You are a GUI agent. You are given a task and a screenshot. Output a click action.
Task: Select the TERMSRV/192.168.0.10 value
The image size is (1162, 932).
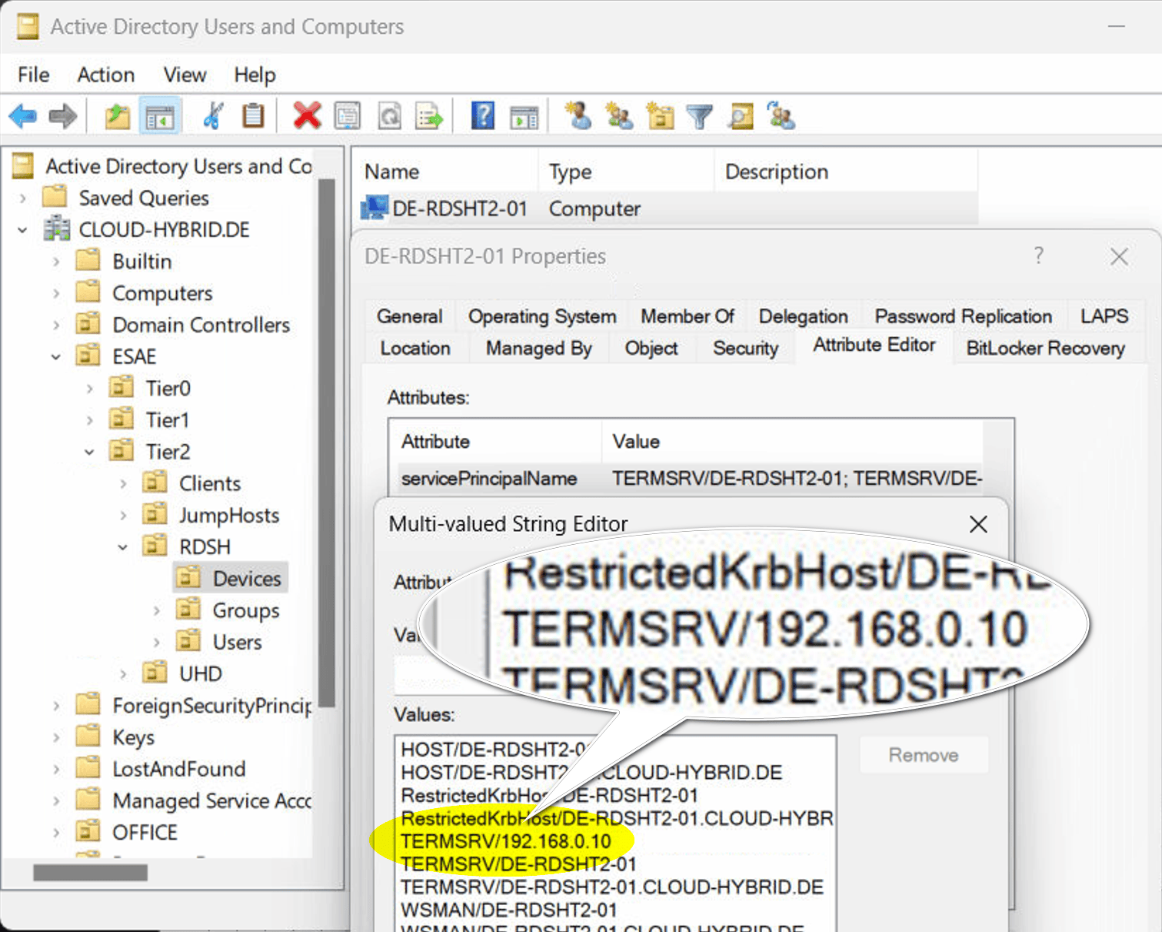[x=506, y=841]
